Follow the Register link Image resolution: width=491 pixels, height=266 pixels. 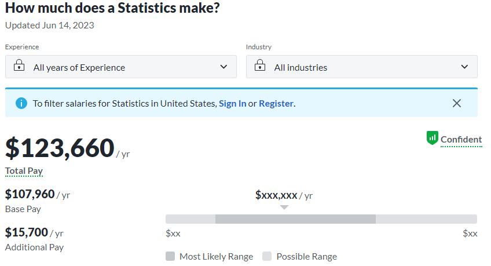pos(276,103)
